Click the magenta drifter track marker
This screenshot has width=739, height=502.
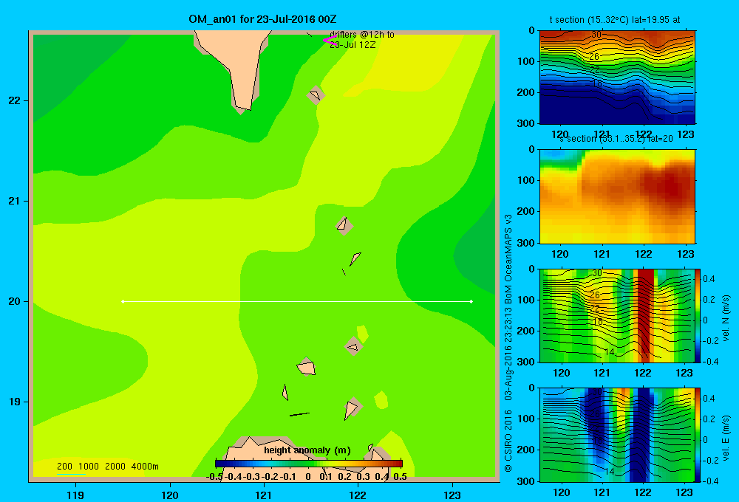[x=330, y=41]
